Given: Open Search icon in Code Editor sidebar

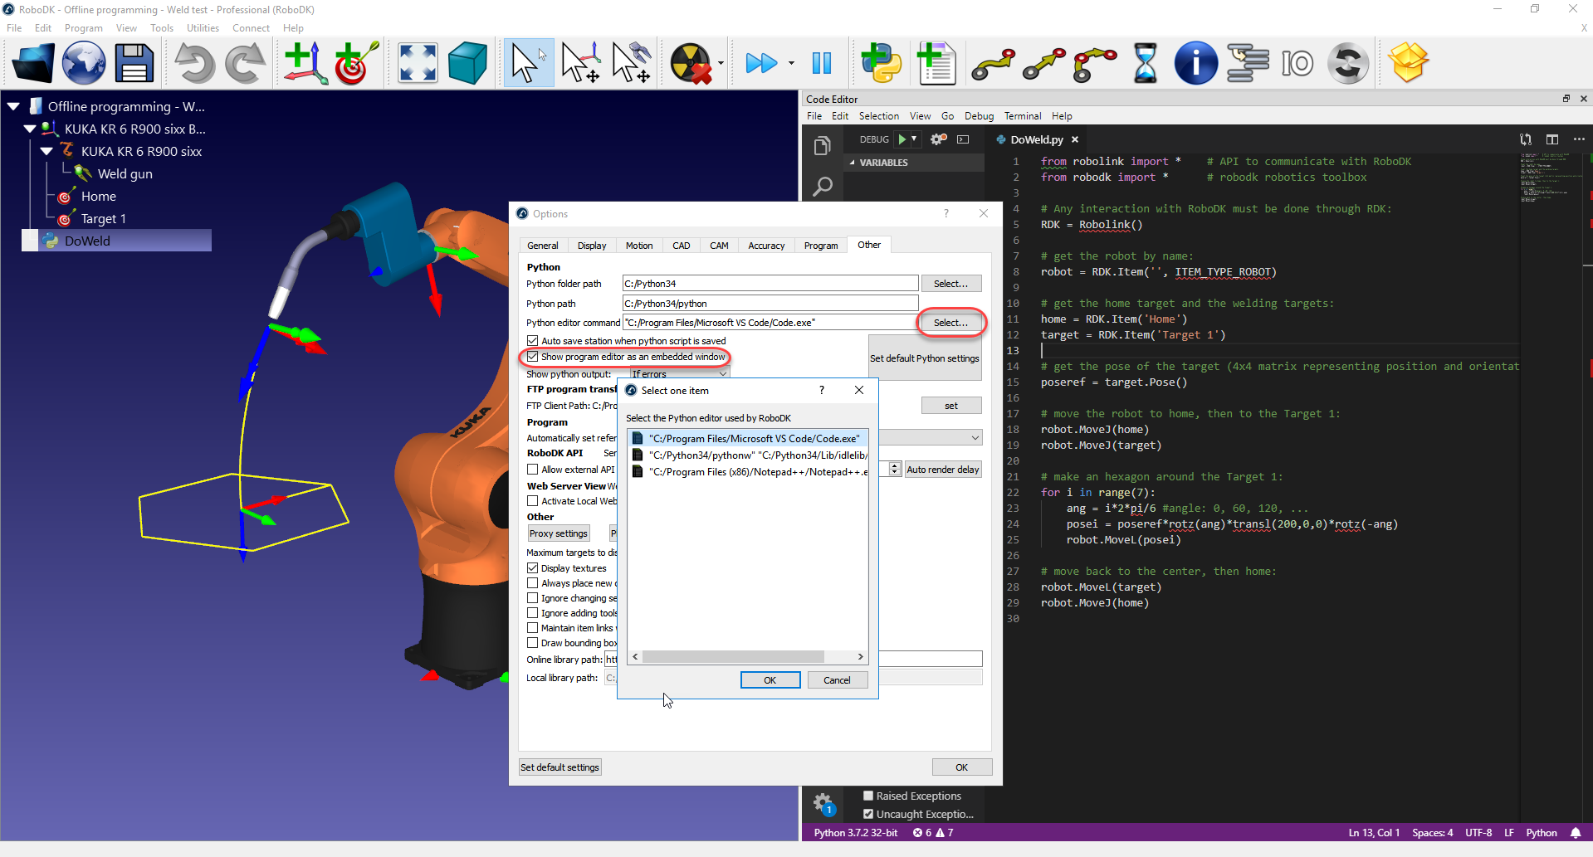Looking at the screenshot, I should pyautogui.click(x=822, y=187).
